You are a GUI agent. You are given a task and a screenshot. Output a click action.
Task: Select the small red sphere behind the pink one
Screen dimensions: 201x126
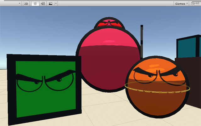point(109,22)
